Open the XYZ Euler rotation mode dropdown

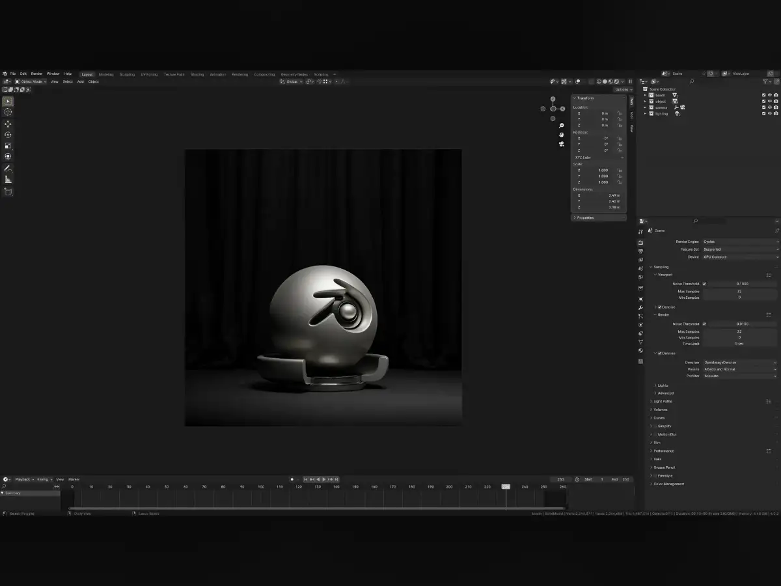(x=598, y=158)
